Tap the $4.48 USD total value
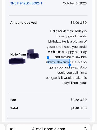Image resolution: width=97 pixels, height=130 pixels. [x=79, y=108]
